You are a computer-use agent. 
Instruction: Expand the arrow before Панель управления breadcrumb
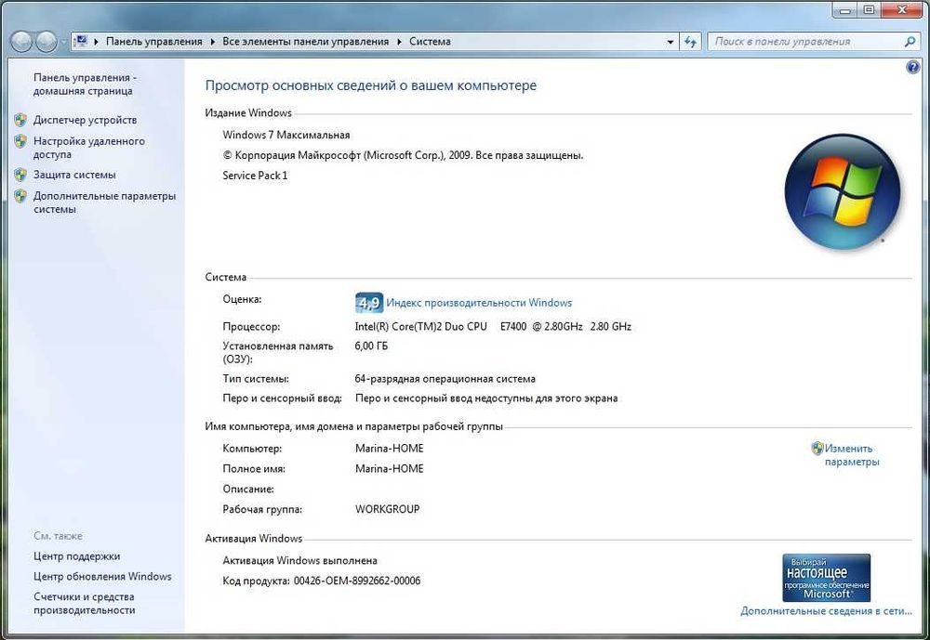pyautogui.click(x=96, y=42)
